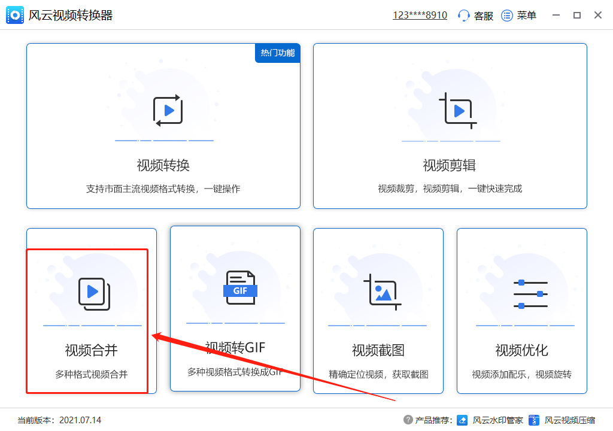Click 视频裁剪，视频剪辑 description text

[x=450, y=189]
